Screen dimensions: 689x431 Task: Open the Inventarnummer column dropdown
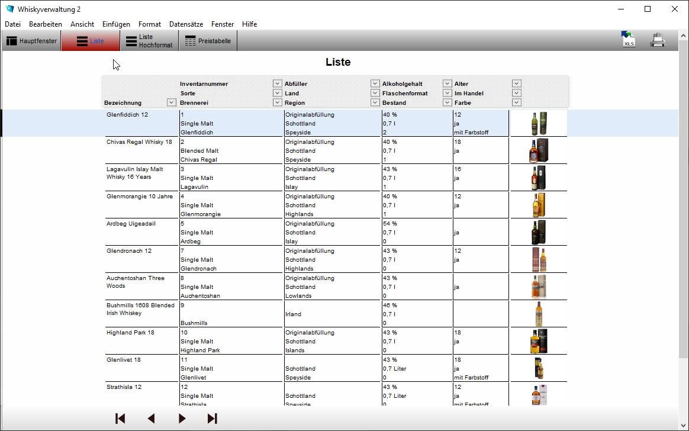277,83
